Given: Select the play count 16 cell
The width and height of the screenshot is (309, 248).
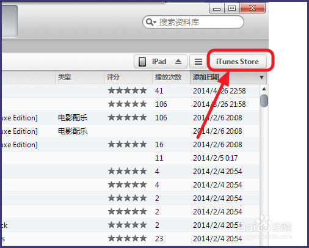Looking at the screenshot, I should click(159, 145).
